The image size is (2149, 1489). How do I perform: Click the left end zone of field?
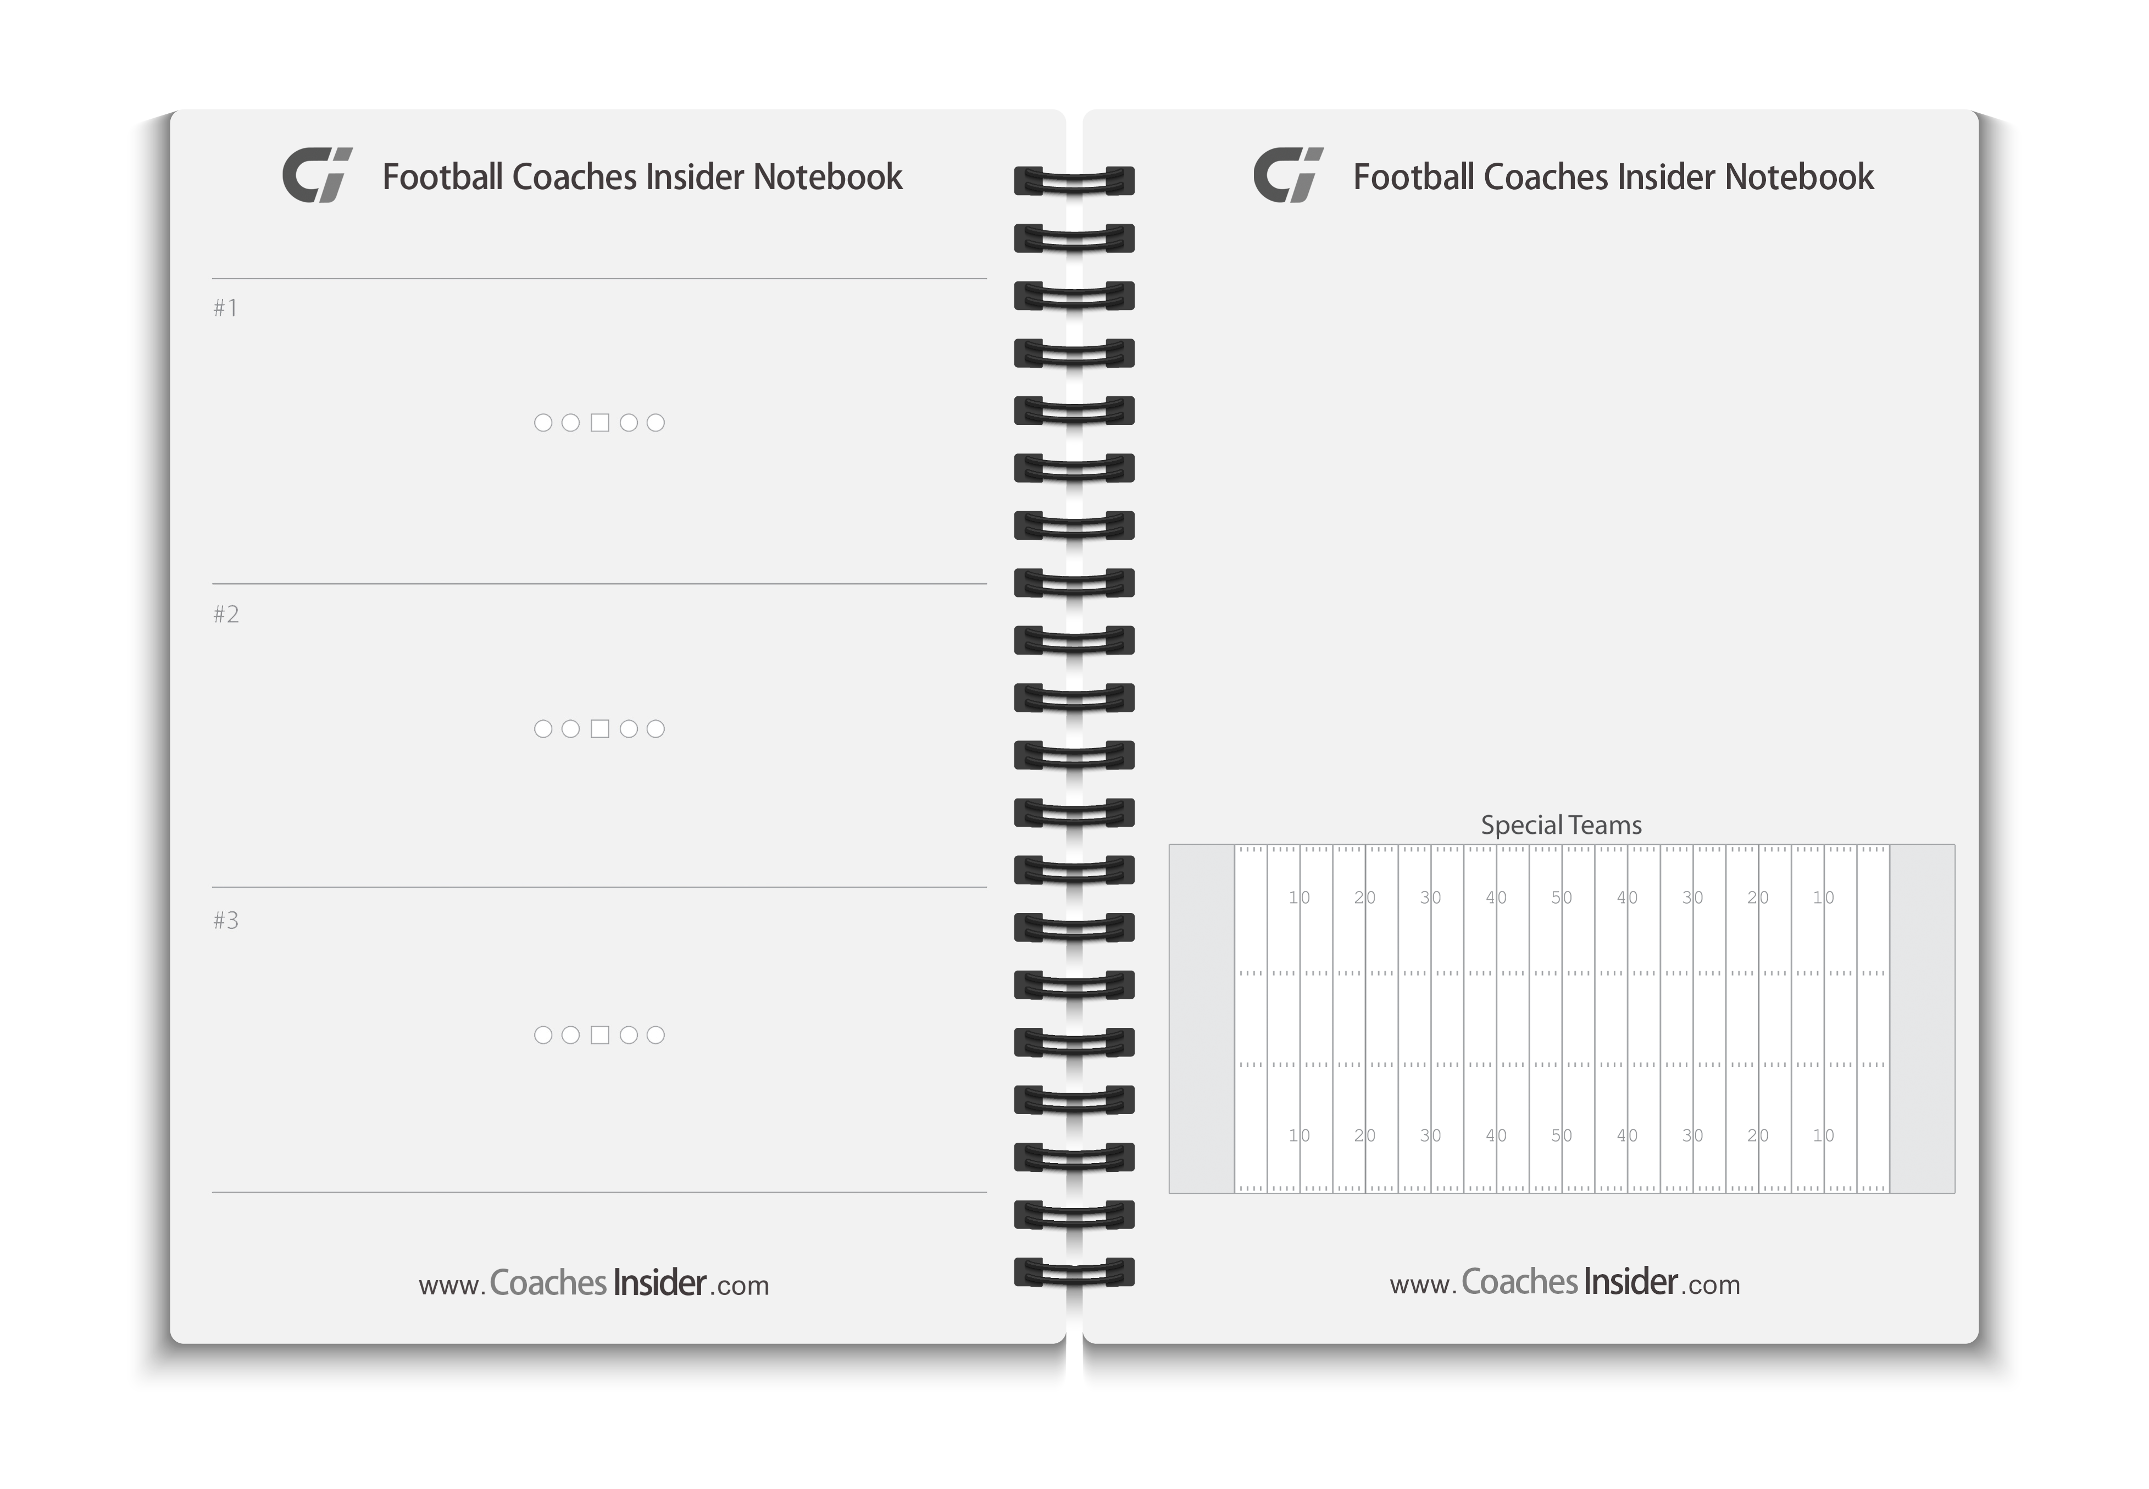point(1202,1019)
